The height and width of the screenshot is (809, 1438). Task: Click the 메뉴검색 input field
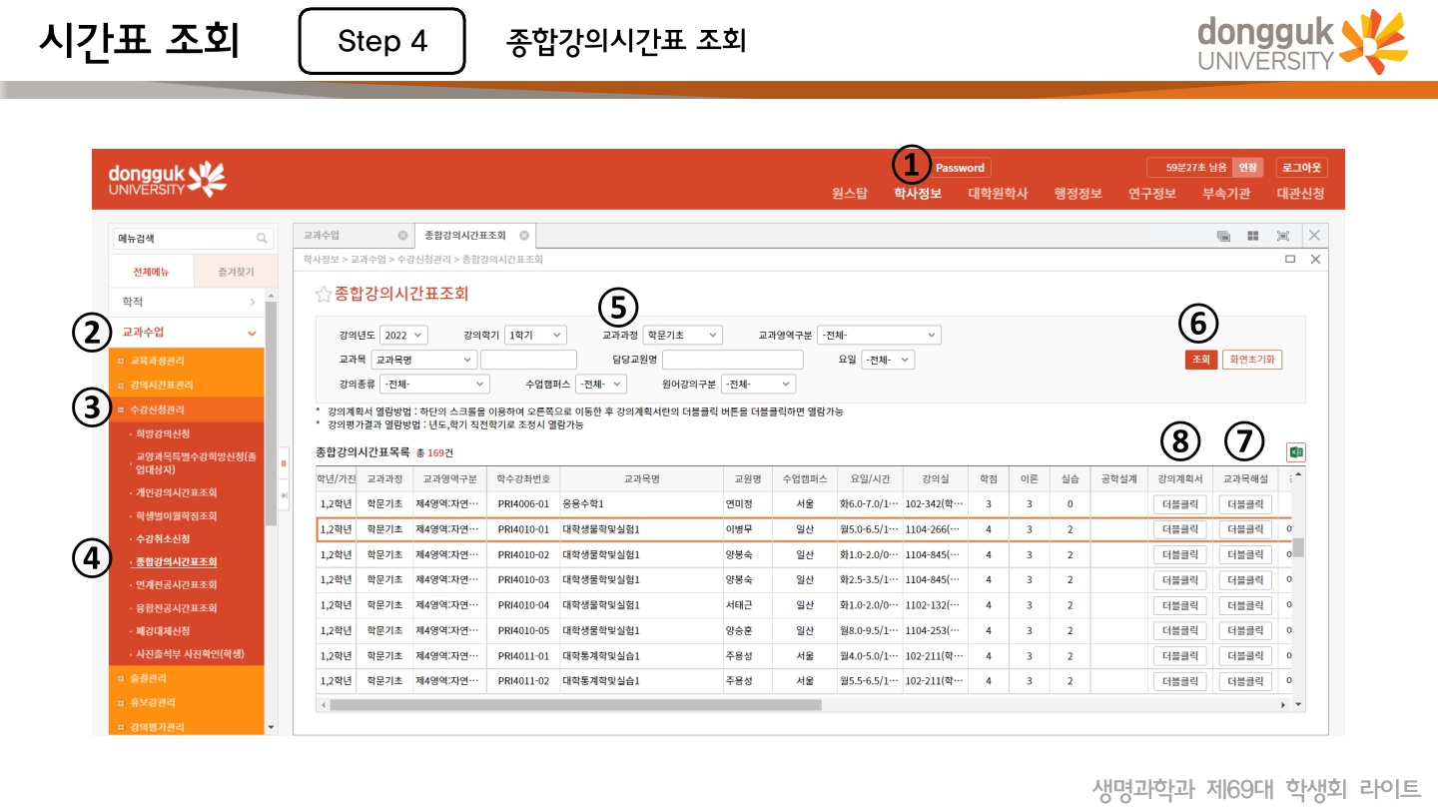click(x=182, y=239)
